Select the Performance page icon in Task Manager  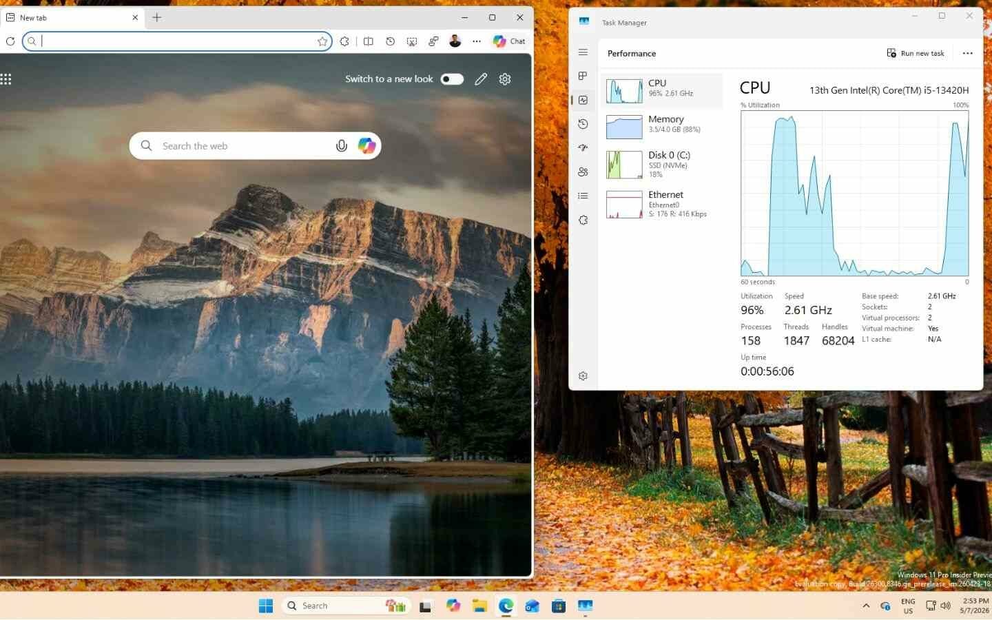point(583,100)
